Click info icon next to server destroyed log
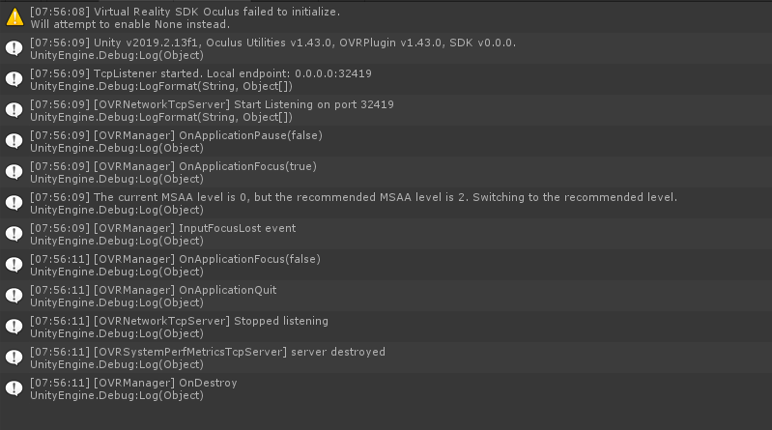Image resolution: width=772 pixels, height=430 pixels. coord(14,358)
